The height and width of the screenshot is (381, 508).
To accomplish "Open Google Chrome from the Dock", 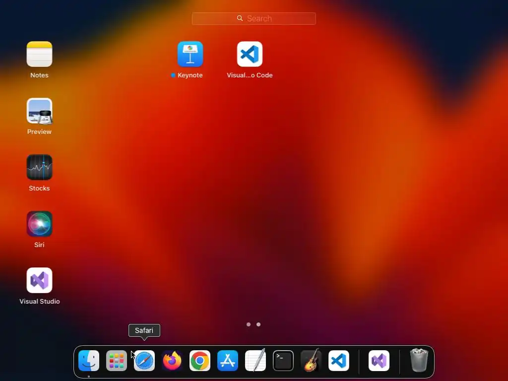I will tap(200, 361).
